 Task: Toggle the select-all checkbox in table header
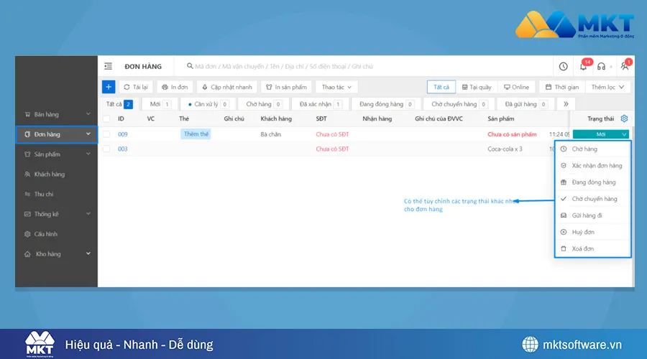pos(106,118)
